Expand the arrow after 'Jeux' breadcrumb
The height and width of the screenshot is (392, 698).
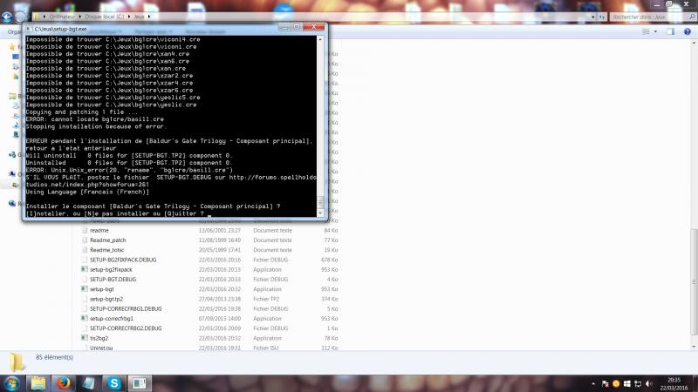tap(149, 17)
